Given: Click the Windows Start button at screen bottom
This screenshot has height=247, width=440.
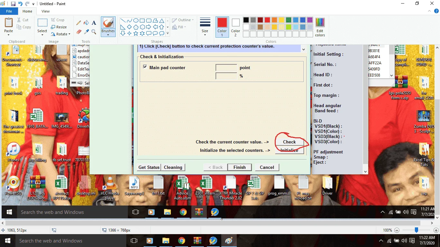Looking at the screenshot, I should [7, 241].
